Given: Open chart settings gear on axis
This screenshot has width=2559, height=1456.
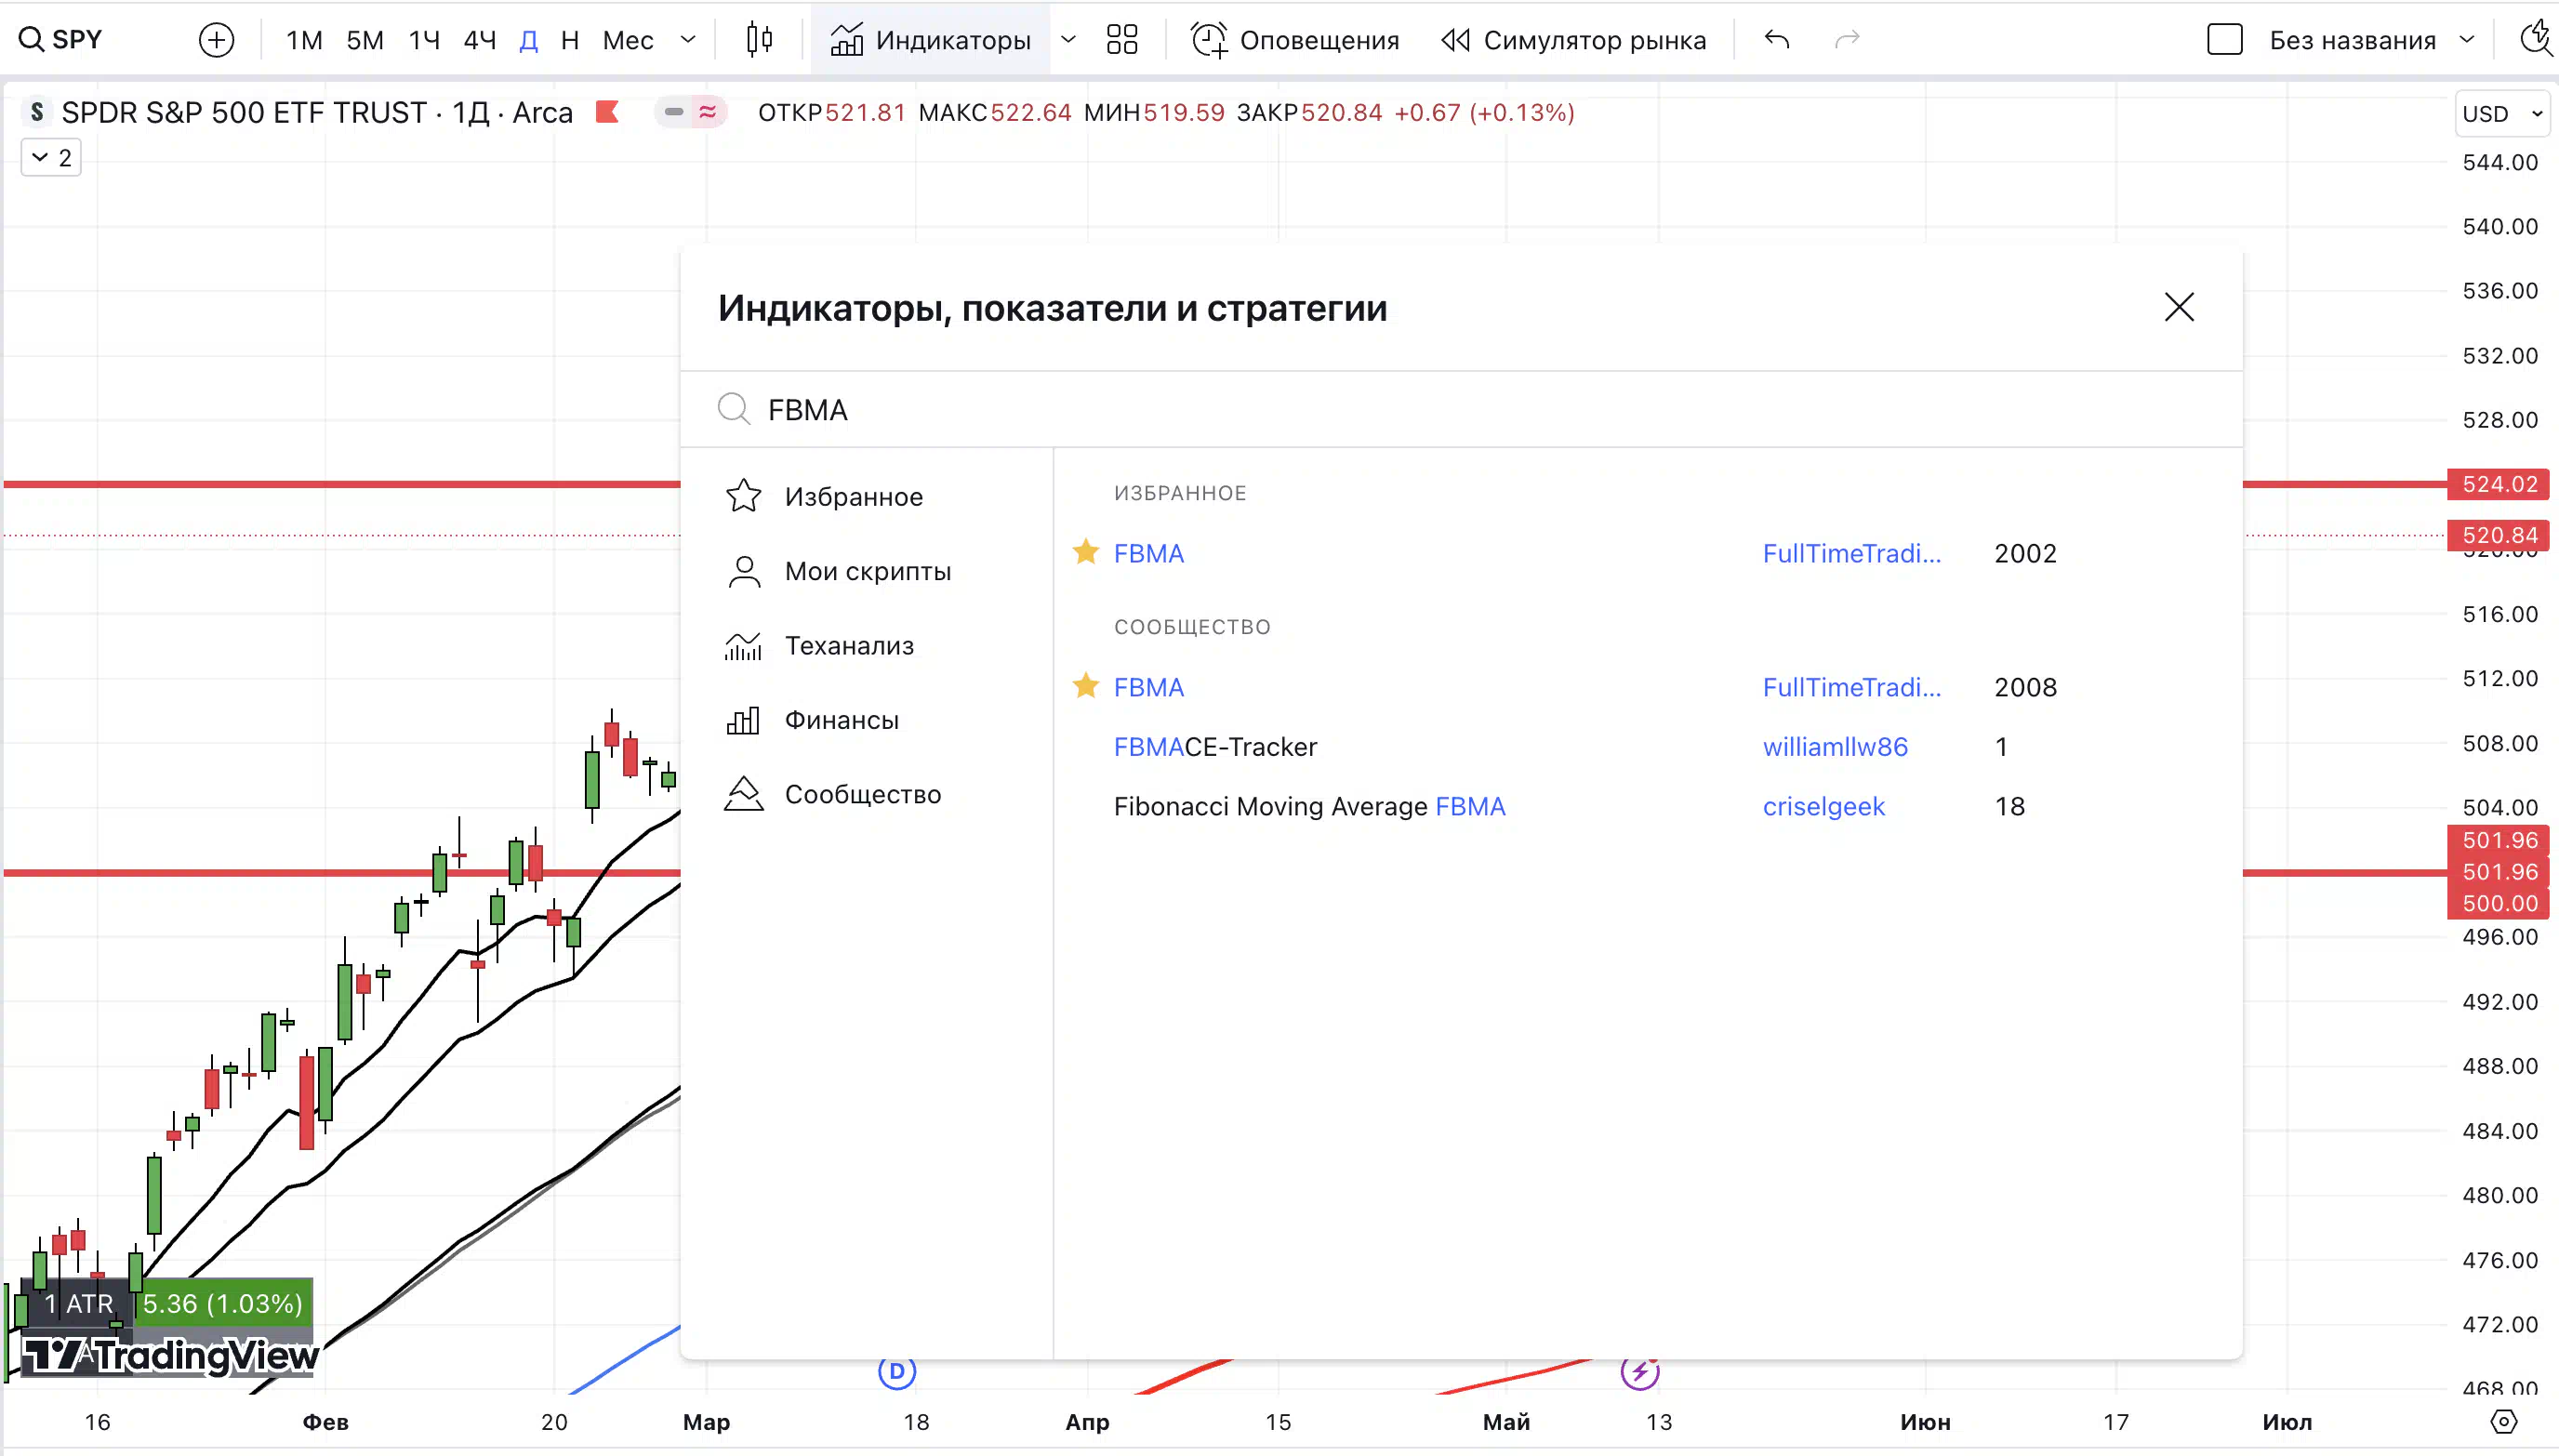Looking at the screenshot, I should click(x=2503, y=1421).
